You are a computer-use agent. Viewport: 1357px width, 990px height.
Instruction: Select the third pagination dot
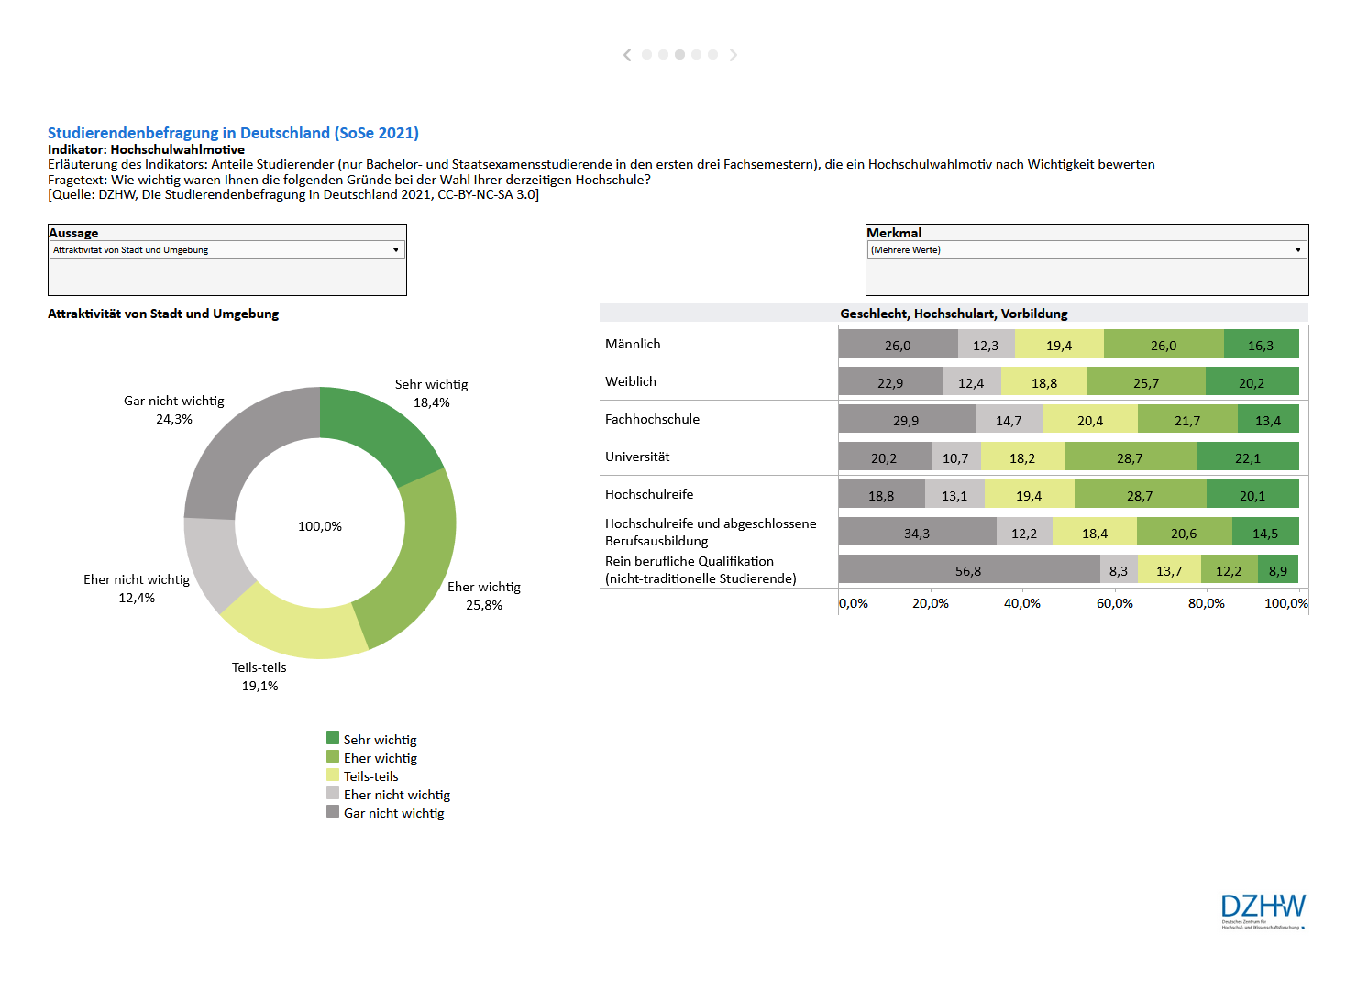tap(679, 55)
